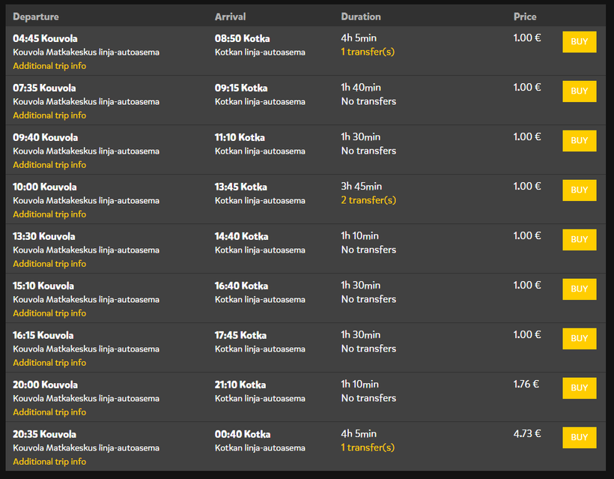
Task: Buy the 04:45 Kouvola departure ticket
Action: click(579, 42)
